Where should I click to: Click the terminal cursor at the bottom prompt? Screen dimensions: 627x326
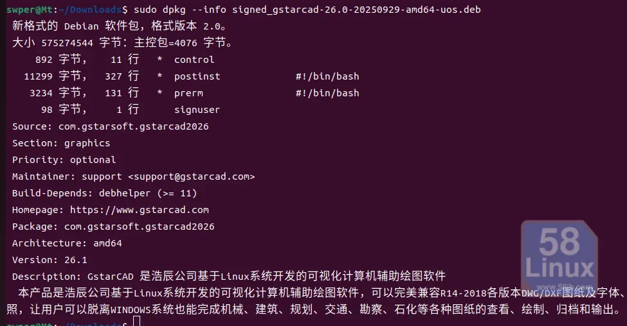[x=136, y=322]
